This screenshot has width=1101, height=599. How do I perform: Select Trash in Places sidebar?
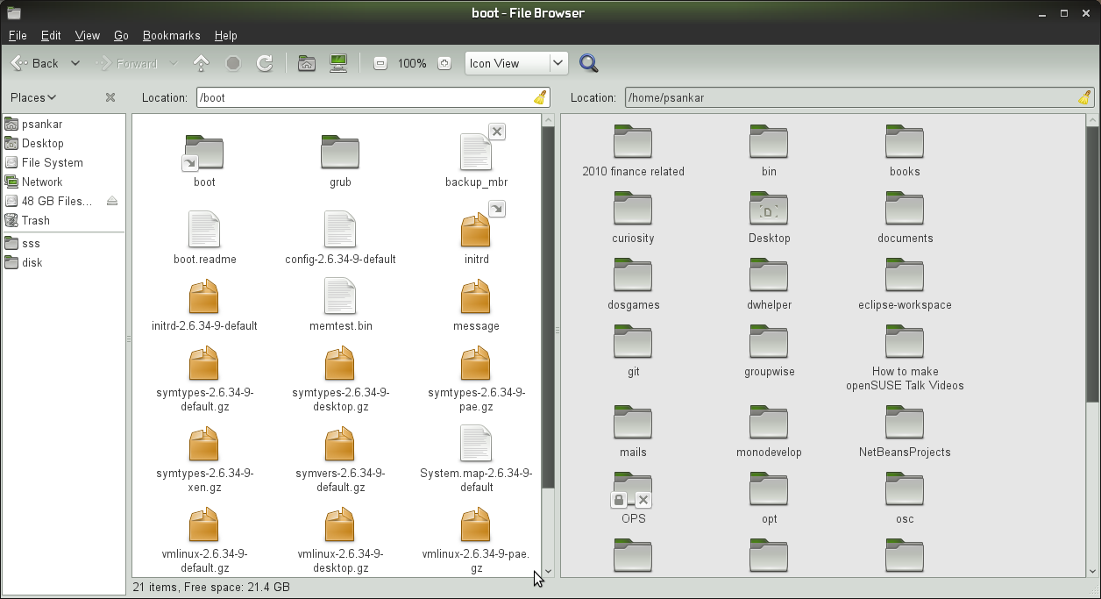(x=35, y=221)
